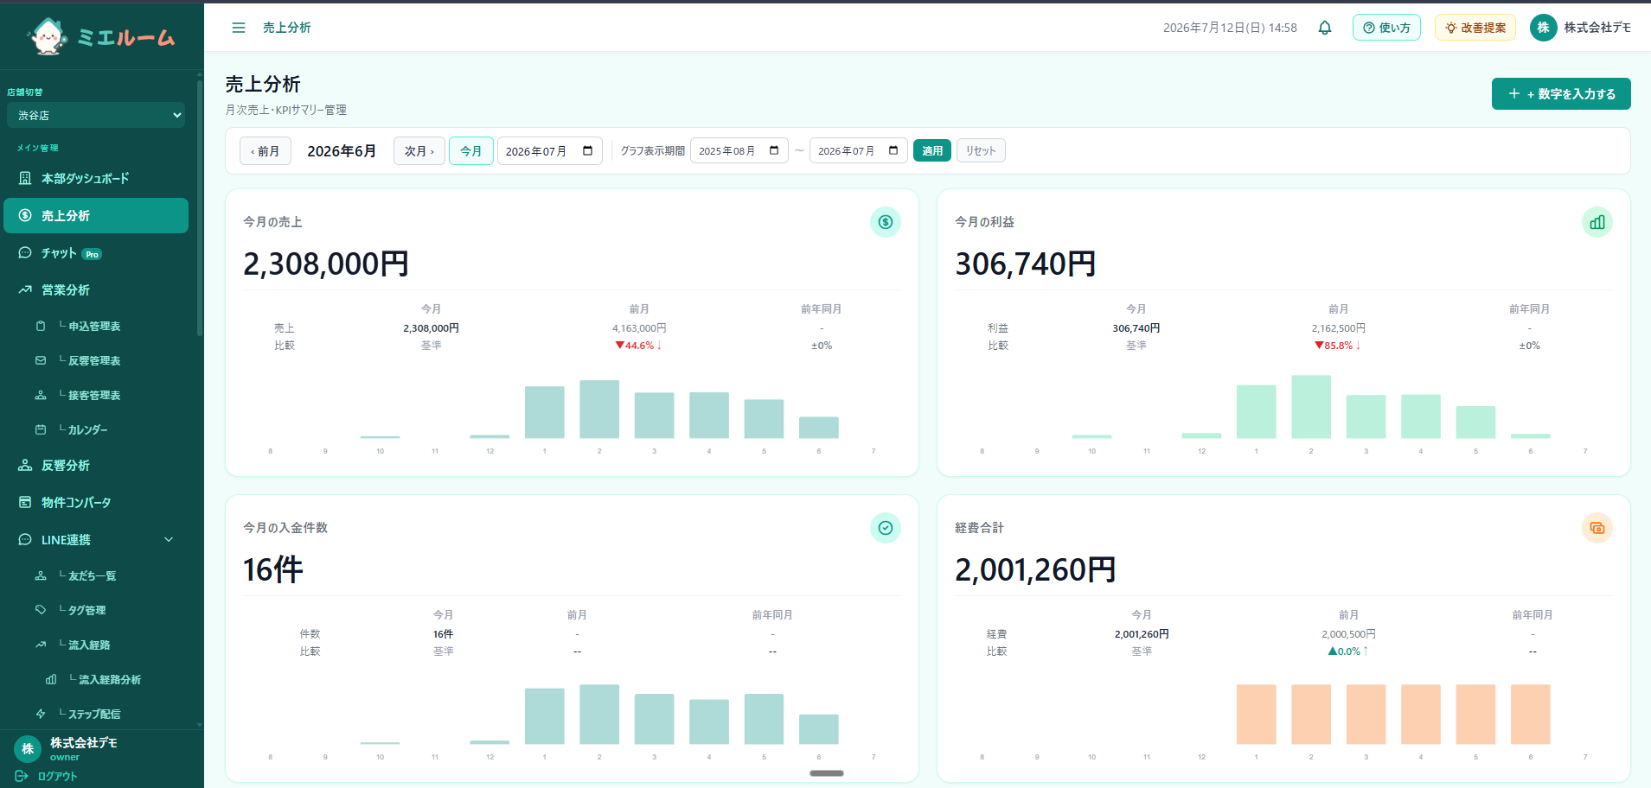This screenshot has height=788, width=1651.
Task: Click the logout icon
Action: tap(22, 776)
